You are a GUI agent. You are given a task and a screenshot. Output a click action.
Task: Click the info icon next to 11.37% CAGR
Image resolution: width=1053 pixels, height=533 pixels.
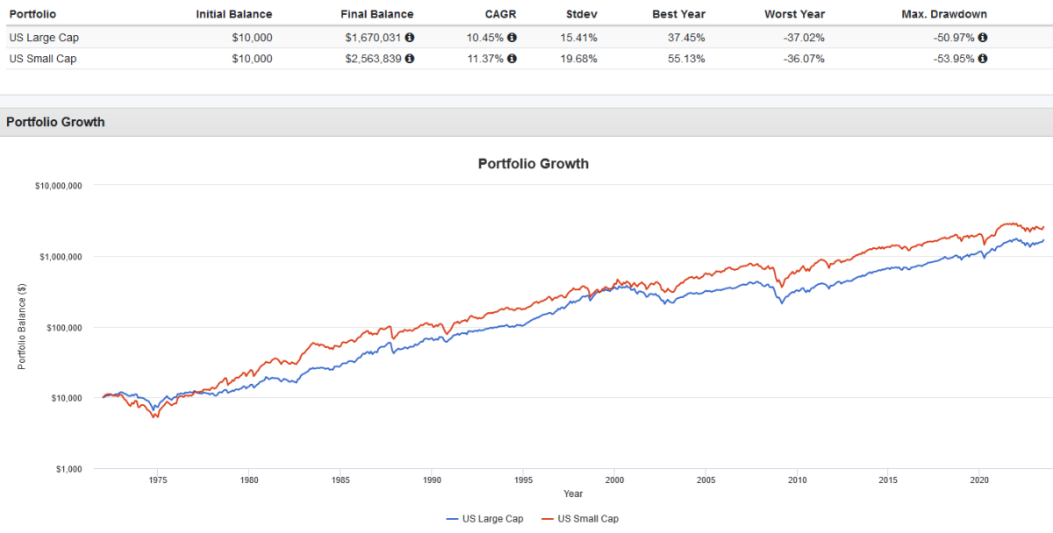513,59
